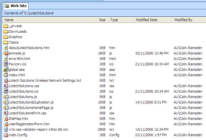206x140 pixels.
Task: Click the LotechSolutionsDuplication.js script icon
Action: coord(6,102)
